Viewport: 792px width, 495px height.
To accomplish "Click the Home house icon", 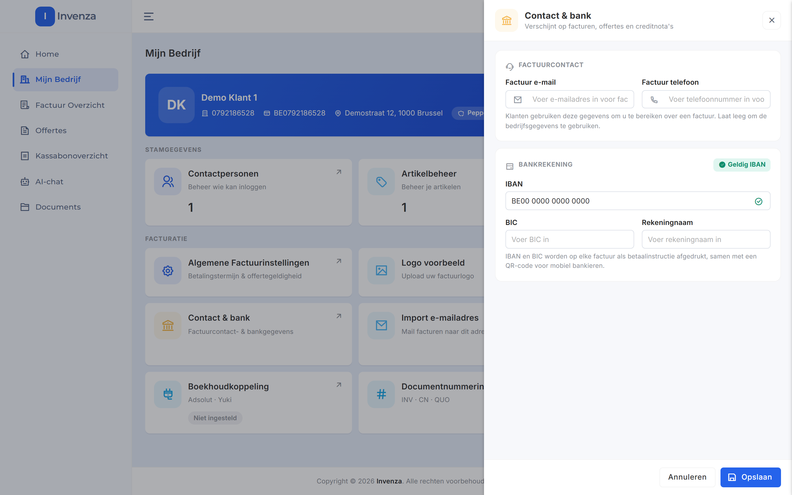I will (25, 54).
